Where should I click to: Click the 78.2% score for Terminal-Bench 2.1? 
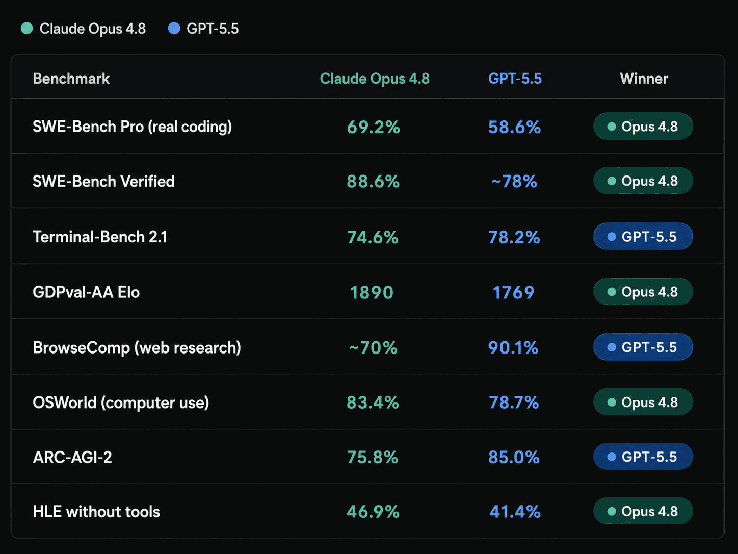point(514,237)
